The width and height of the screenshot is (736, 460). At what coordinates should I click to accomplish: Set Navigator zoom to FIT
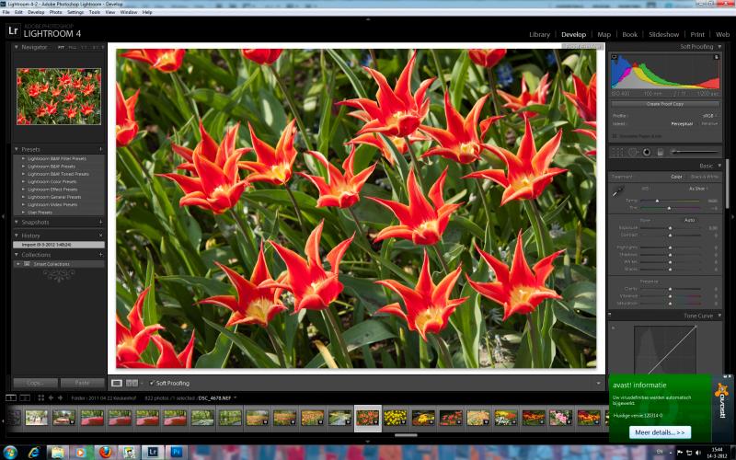coord(61,48)
